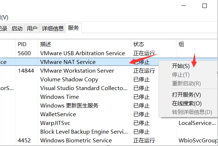Select 在线搜索(O) in the context menu
This screenshot has width=218, height=146.
(x=187, y=104)
